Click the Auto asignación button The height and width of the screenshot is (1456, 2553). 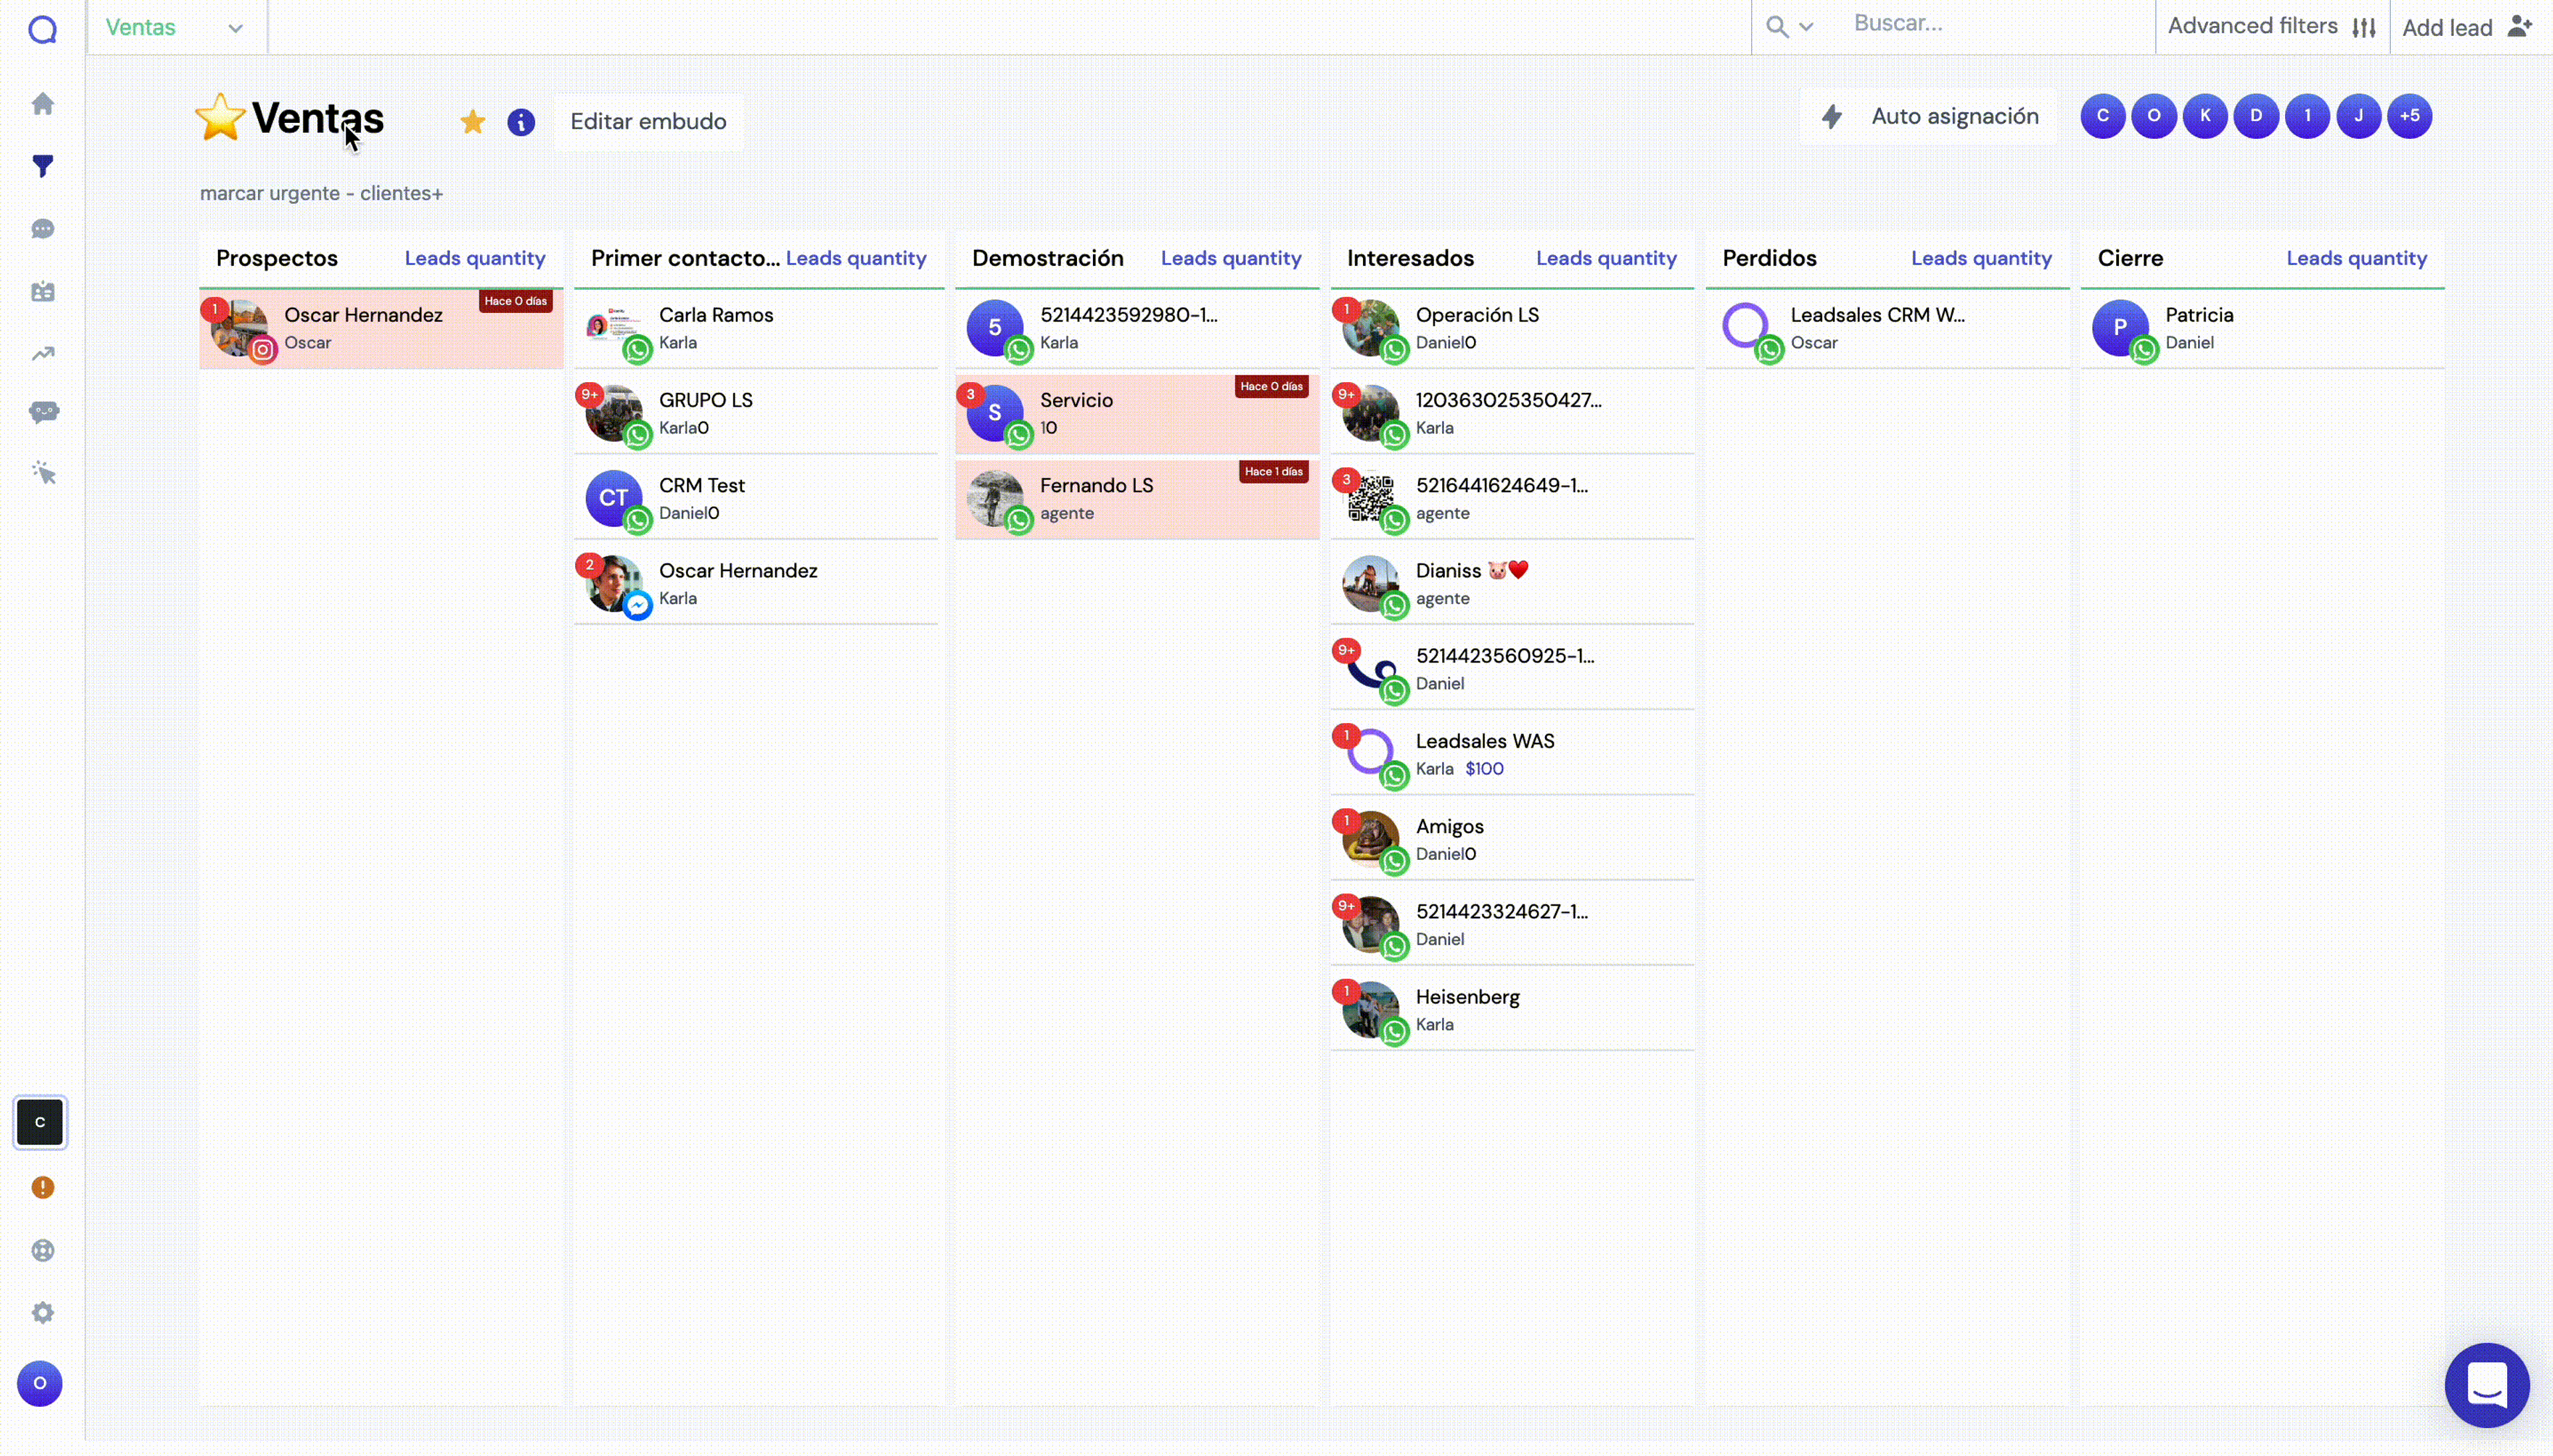1930,116
